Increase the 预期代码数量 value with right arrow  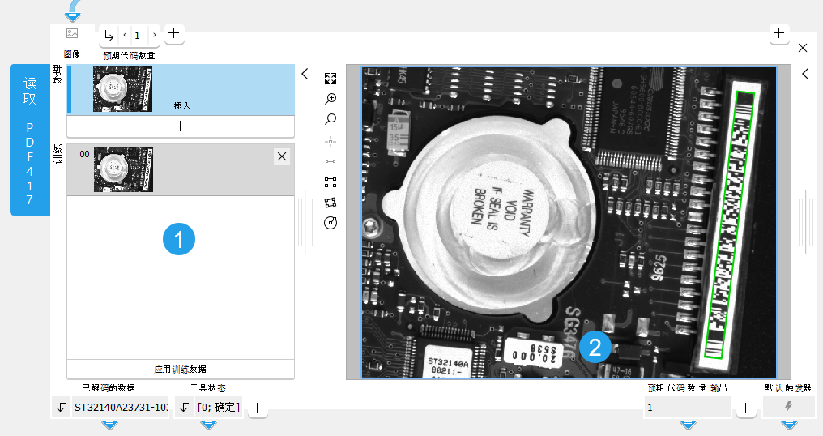coord(154,35)
